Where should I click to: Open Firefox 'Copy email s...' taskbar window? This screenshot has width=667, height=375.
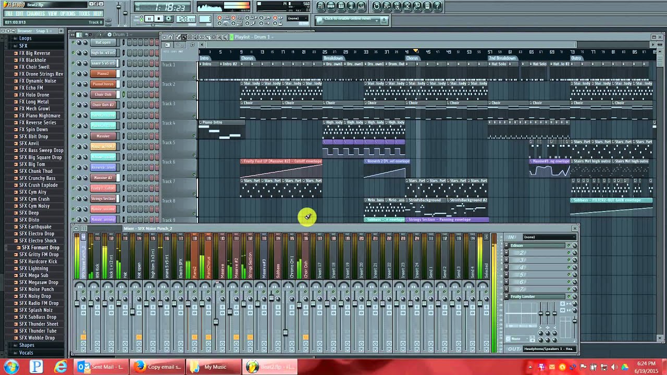[x=158, y=367]
